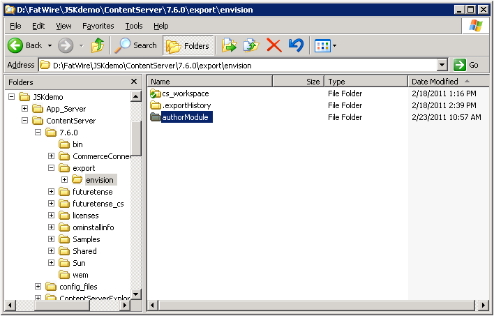Select the .exportHistory folder name
Viewport: 494px width, 316px height.
click(x=186, y=105)
